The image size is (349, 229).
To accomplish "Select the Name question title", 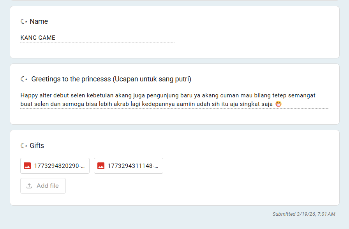I will pyautogui.click(x=39, y=21).
